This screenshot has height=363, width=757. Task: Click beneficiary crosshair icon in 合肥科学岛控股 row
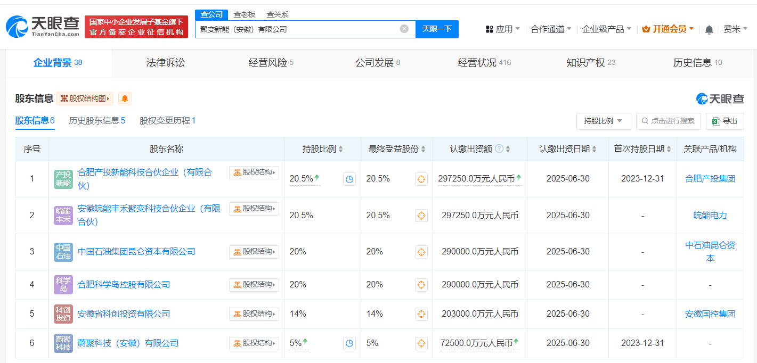pyautogui.click(x=421, y=284)
